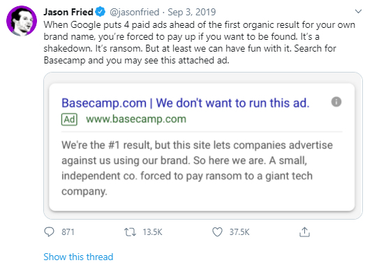Click Jason Fried's profile avatar

22,21
